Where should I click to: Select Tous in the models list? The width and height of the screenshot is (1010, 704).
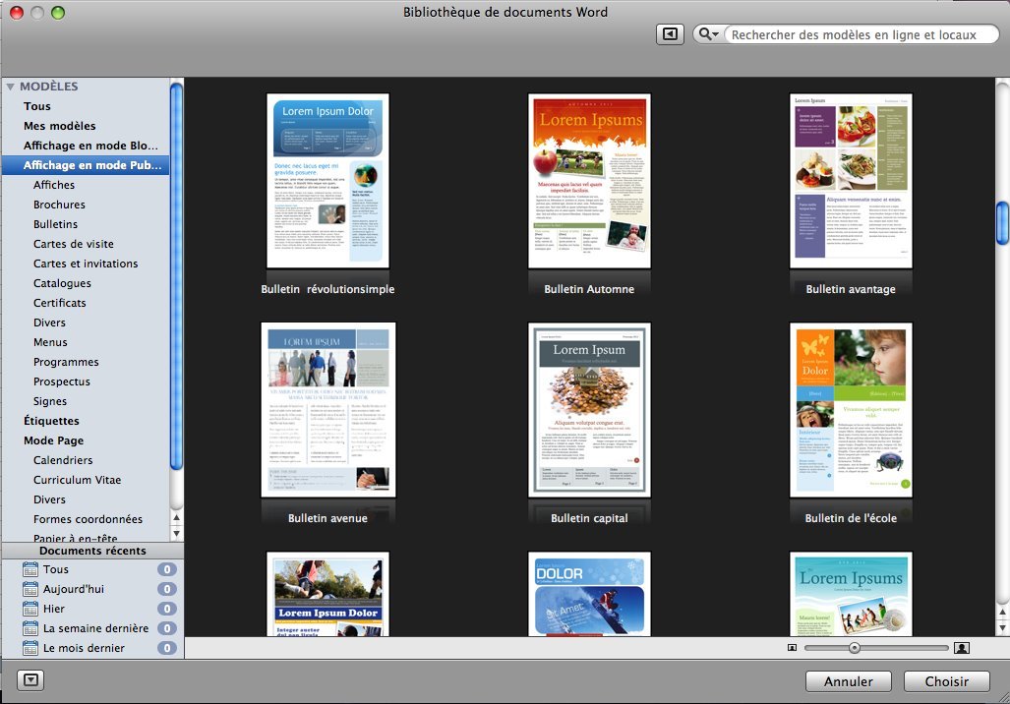36,106
